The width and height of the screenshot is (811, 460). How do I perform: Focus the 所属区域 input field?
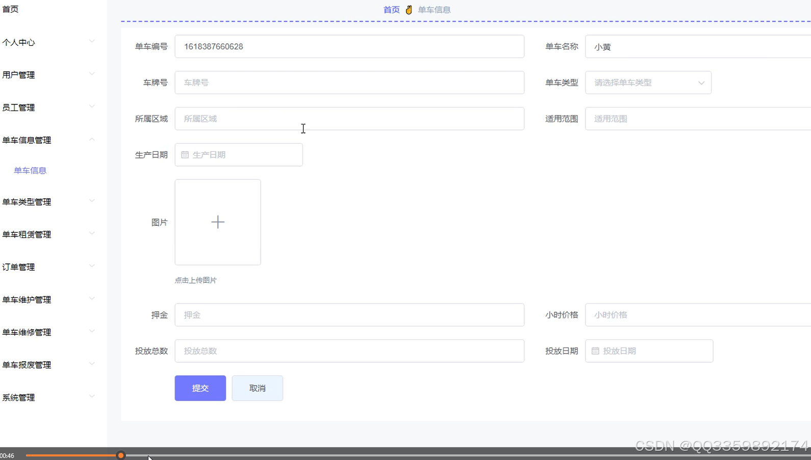click(349, 119)
